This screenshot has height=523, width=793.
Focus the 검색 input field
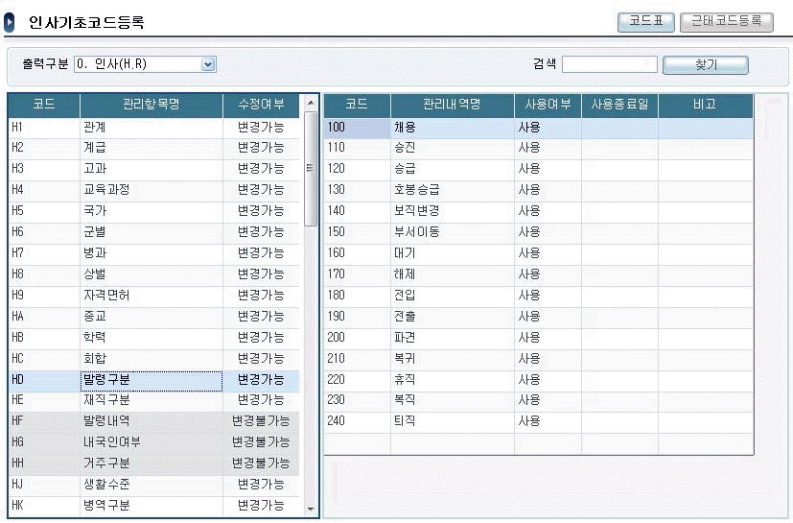[609, 64]
